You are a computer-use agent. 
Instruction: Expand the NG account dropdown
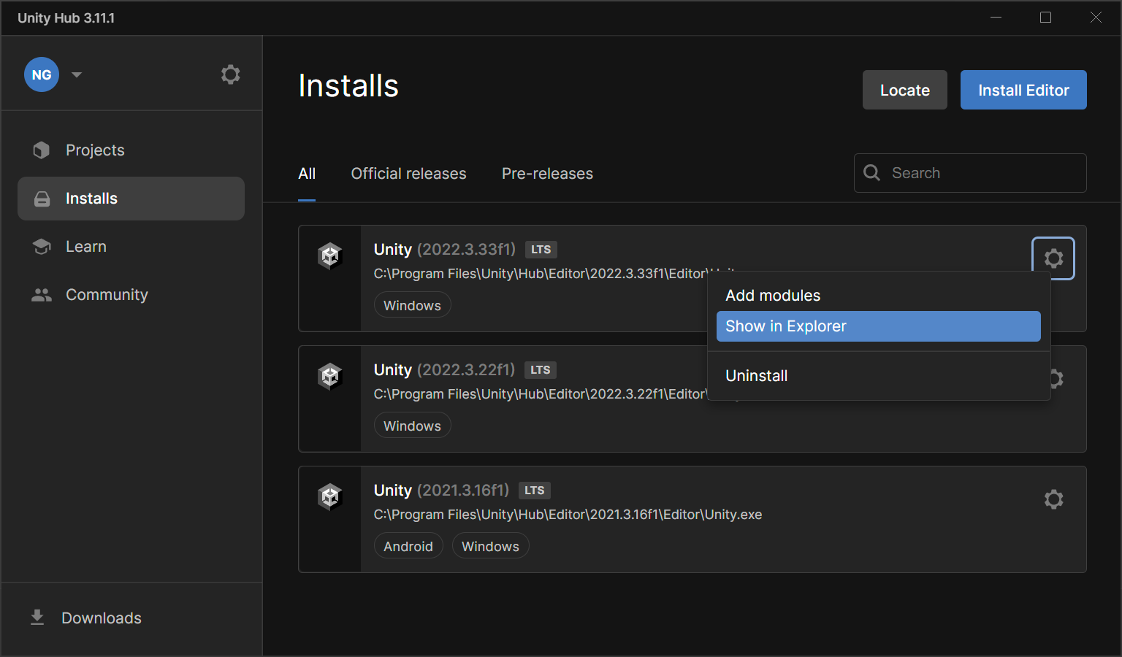click(x=76, y=74)
